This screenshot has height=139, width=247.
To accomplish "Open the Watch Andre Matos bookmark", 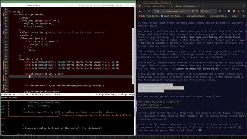I will tap(171, 16).
